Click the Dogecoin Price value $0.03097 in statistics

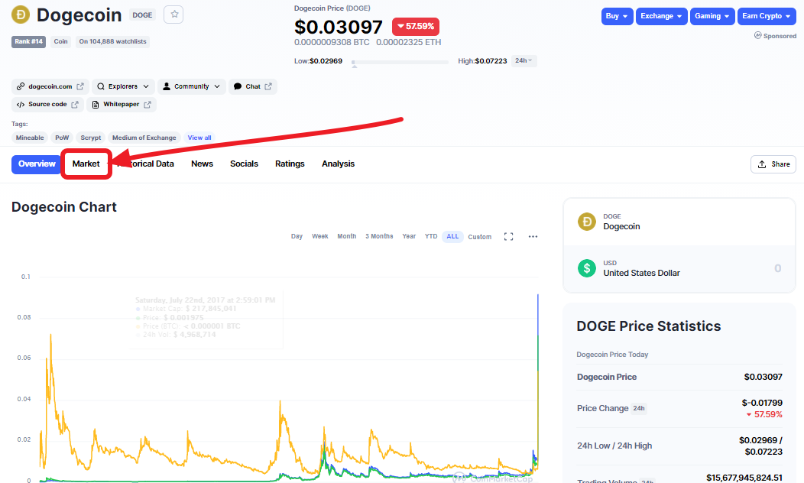coord(763,377)
